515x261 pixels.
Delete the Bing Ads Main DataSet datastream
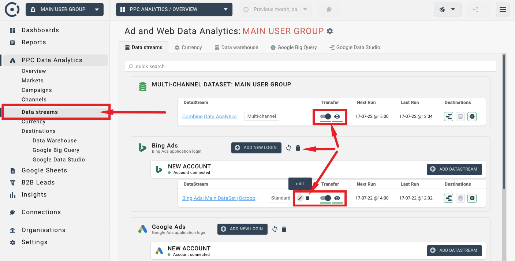coord(307,198)
